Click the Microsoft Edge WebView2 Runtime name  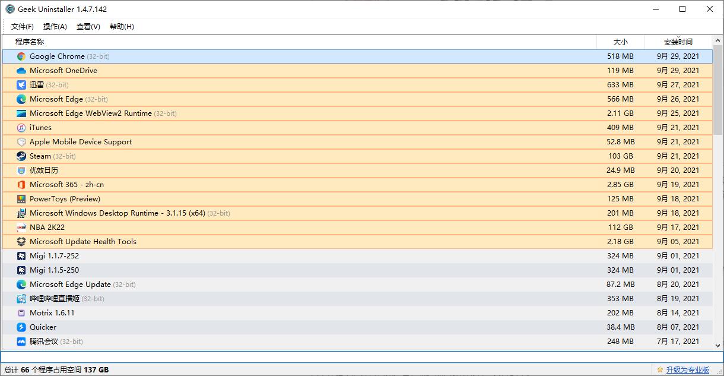pyautogui.click(x=91, y=113)
